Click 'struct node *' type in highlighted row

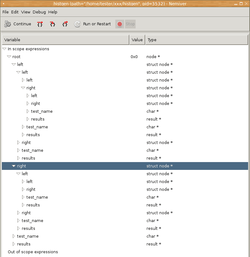[160, 166]
